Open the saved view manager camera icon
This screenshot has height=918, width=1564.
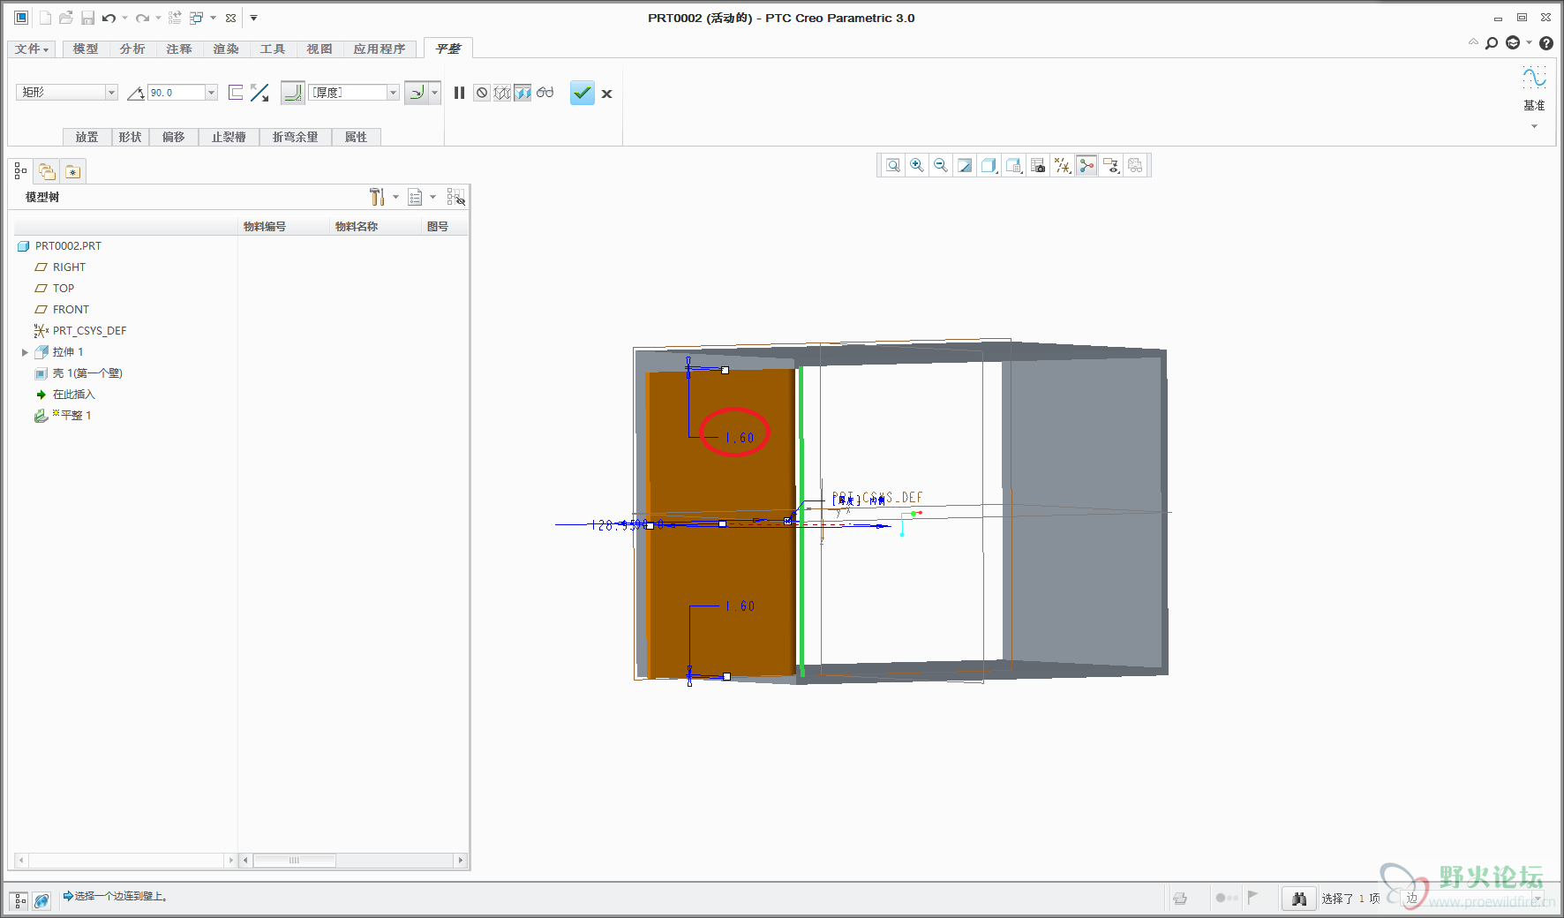click(x=1038, y=165)
